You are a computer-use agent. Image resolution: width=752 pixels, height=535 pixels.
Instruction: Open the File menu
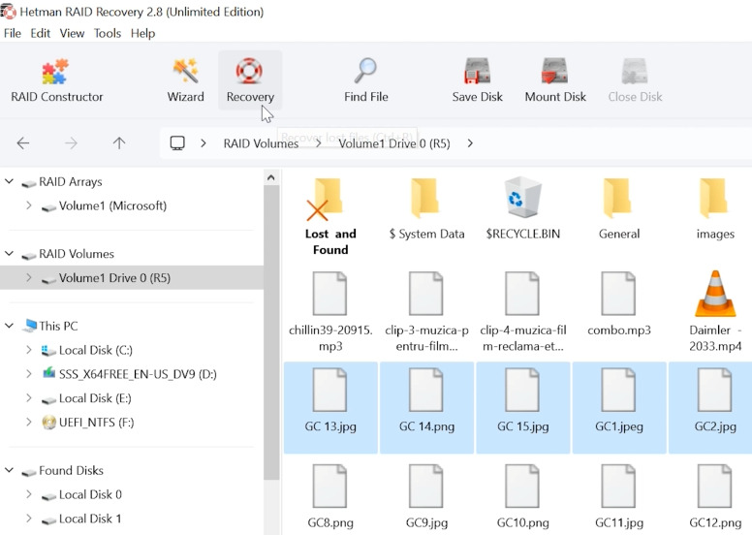pyautogui.click(x=12, y=33)
